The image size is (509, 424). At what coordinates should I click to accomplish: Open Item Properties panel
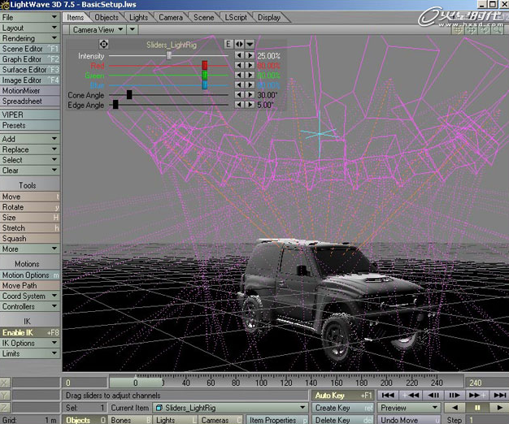point(277,420)
